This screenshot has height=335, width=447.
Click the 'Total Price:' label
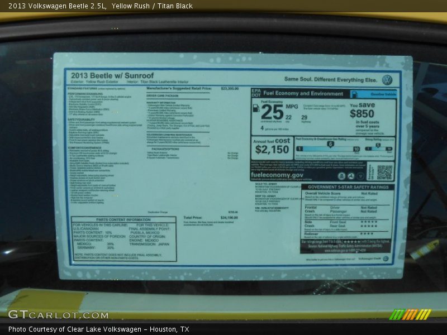193,218
